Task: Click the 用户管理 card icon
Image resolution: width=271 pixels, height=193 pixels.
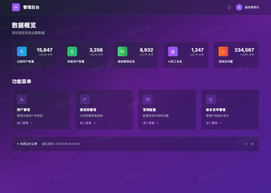Action: coord(22,99)
